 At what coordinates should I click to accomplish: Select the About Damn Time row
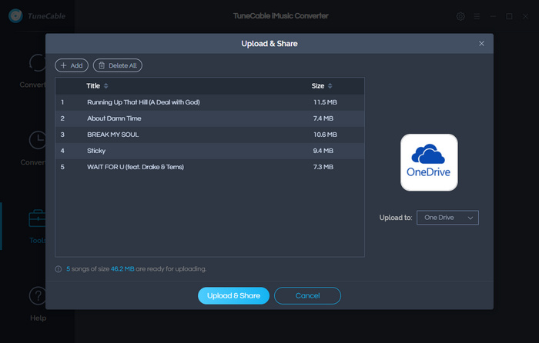pyautogui.click(x=209, y=118)
